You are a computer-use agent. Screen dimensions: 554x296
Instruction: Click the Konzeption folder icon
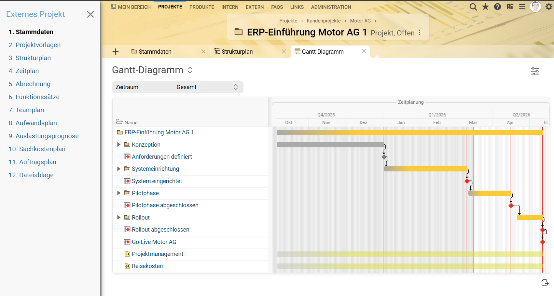click(x=127, y=144)
